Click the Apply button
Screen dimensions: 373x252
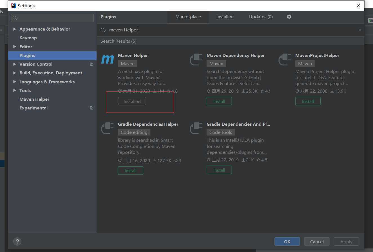coord(346,242)
